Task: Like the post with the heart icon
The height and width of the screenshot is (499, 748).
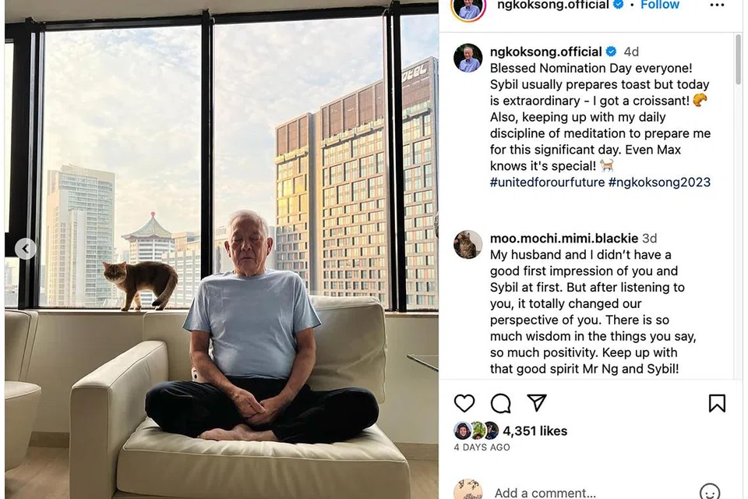Action: coord(464,404)
